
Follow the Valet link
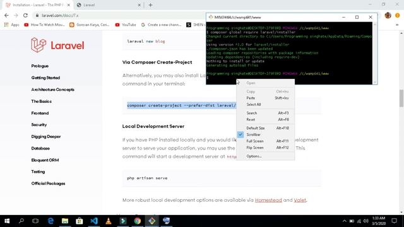point(300,200)
